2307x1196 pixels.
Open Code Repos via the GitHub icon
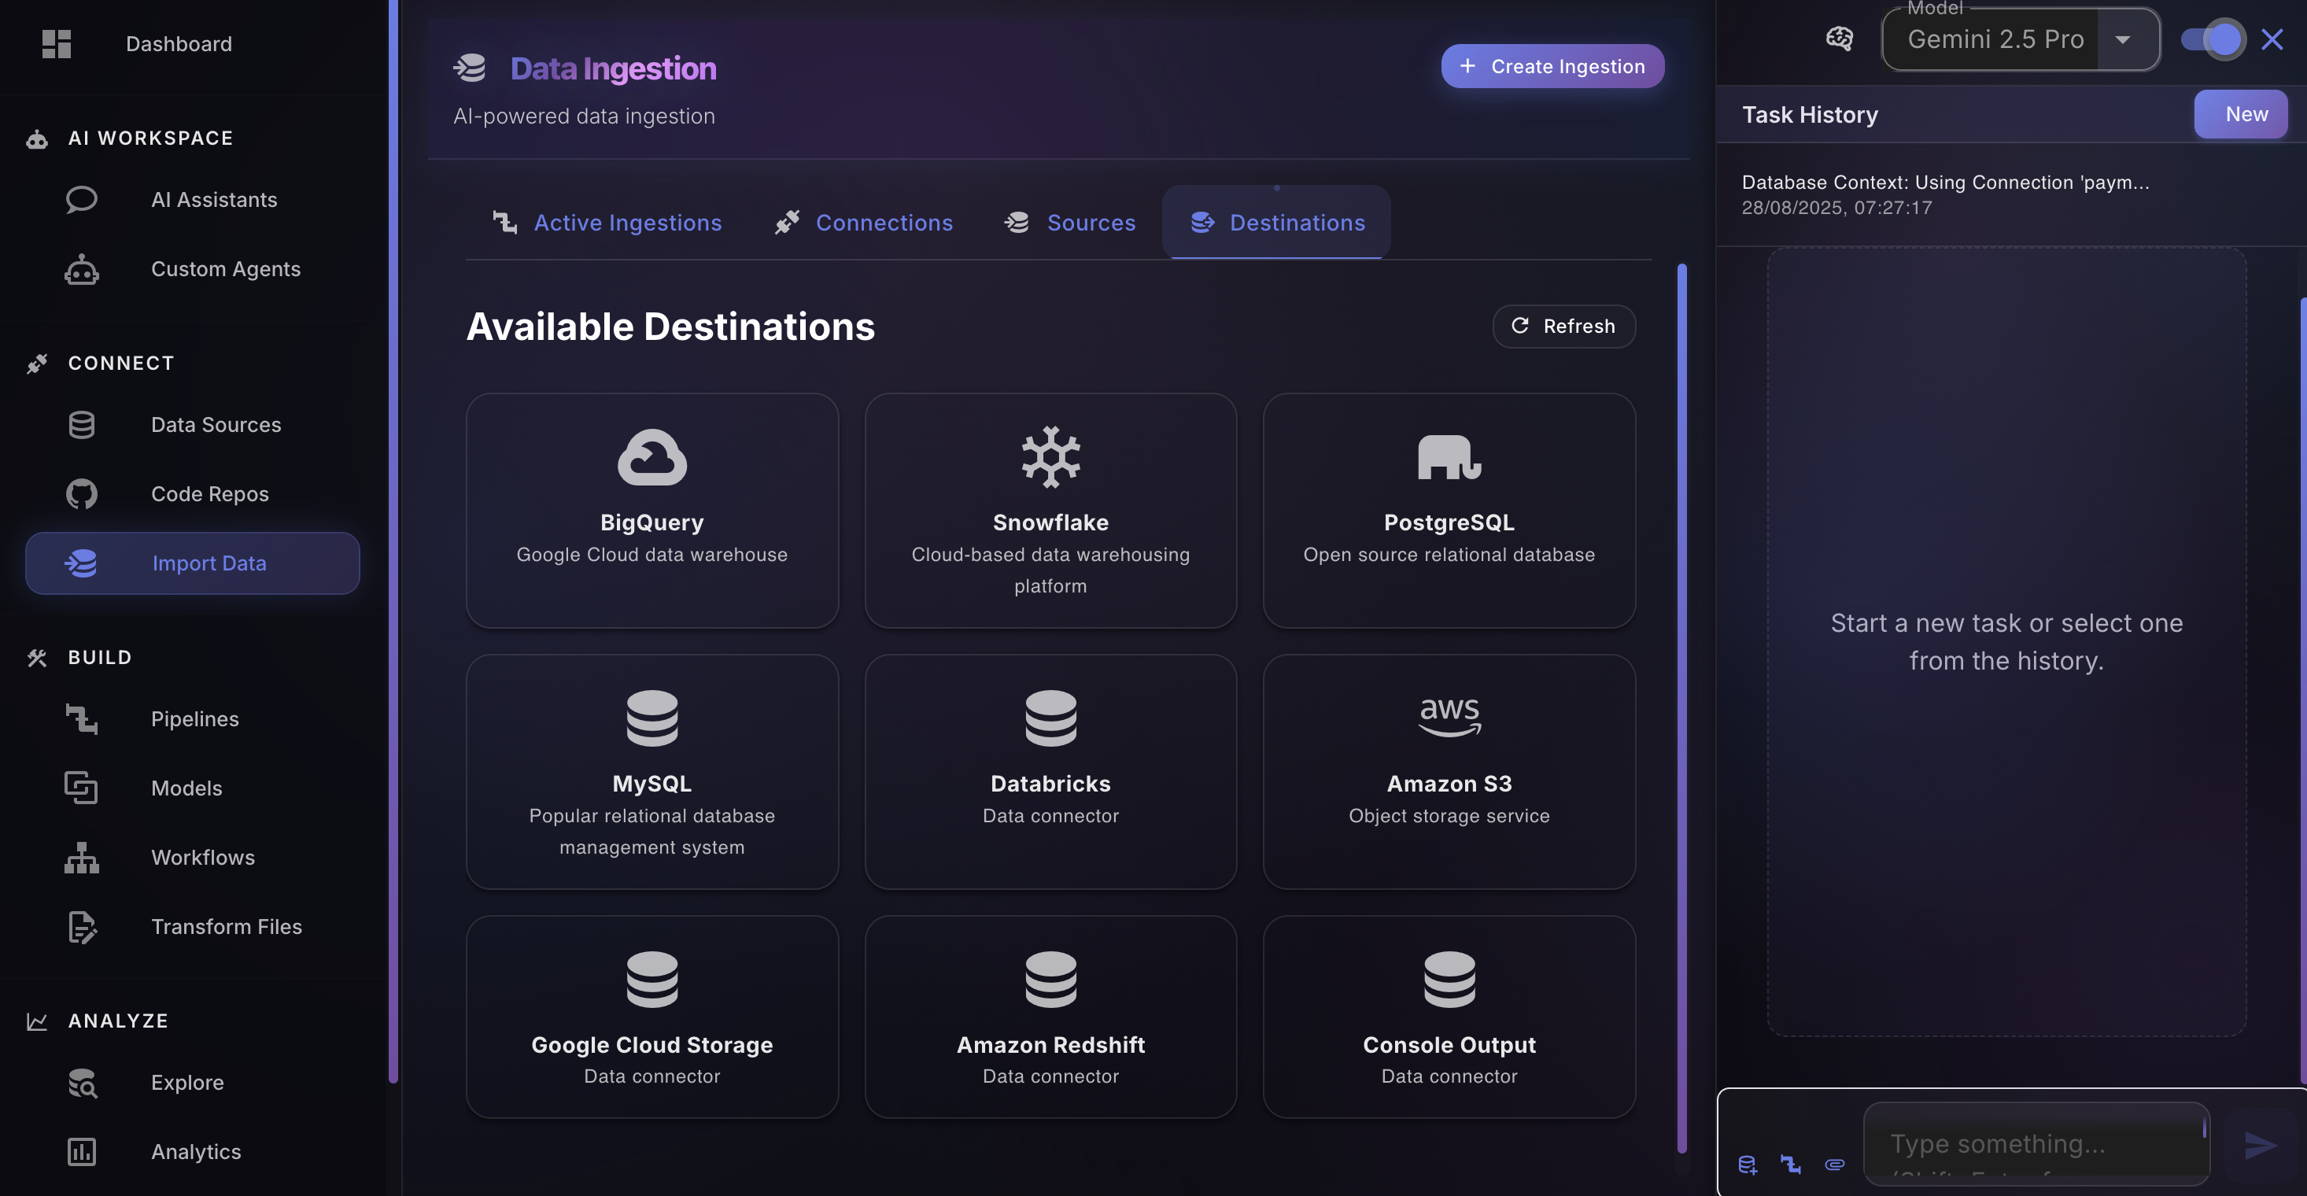pyautogui.click(x=82, y=493)
